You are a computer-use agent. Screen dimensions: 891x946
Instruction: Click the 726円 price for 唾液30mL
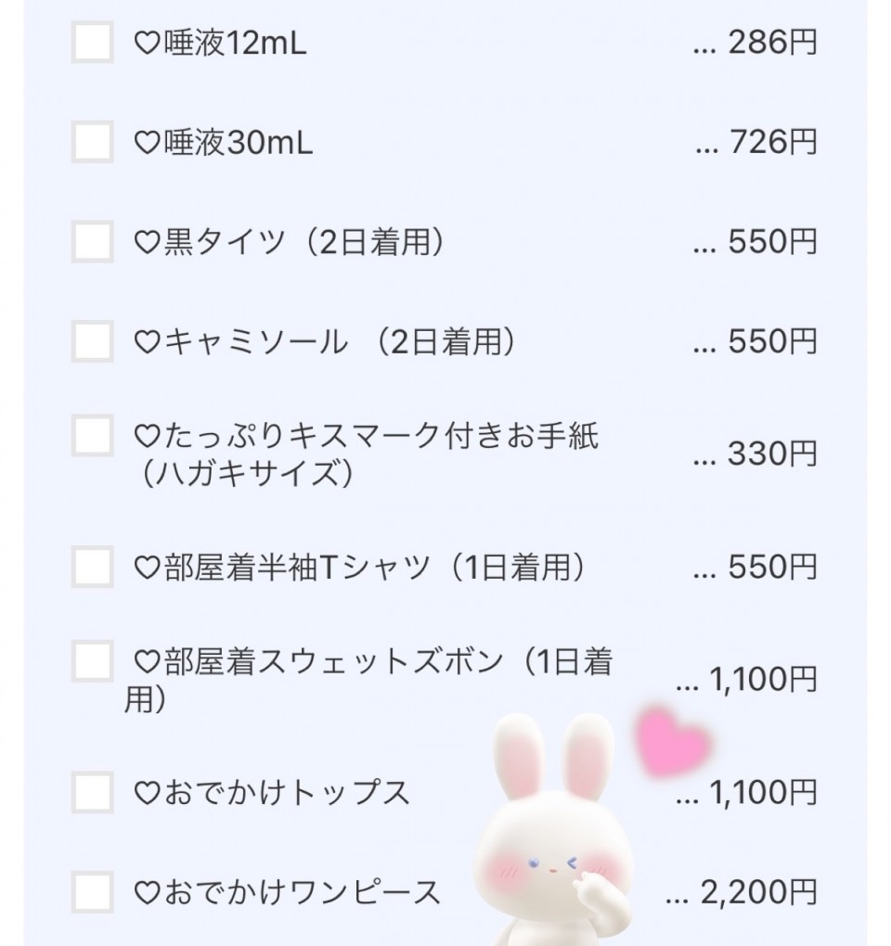click(x=772, y=143)
